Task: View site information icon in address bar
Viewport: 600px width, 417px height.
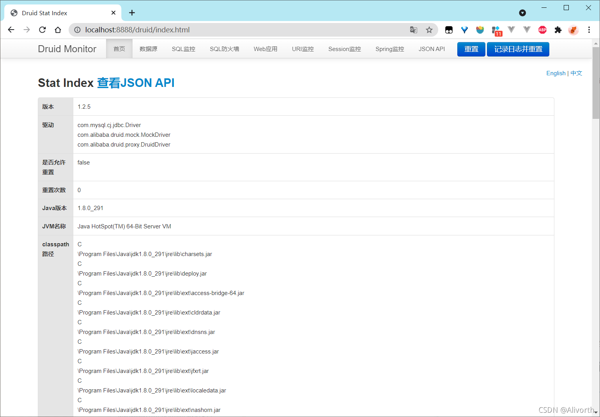Action: [77, 30]
